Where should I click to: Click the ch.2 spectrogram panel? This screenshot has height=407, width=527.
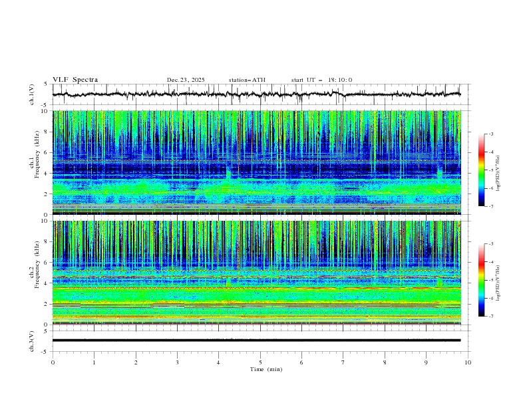tap(257, 273)
